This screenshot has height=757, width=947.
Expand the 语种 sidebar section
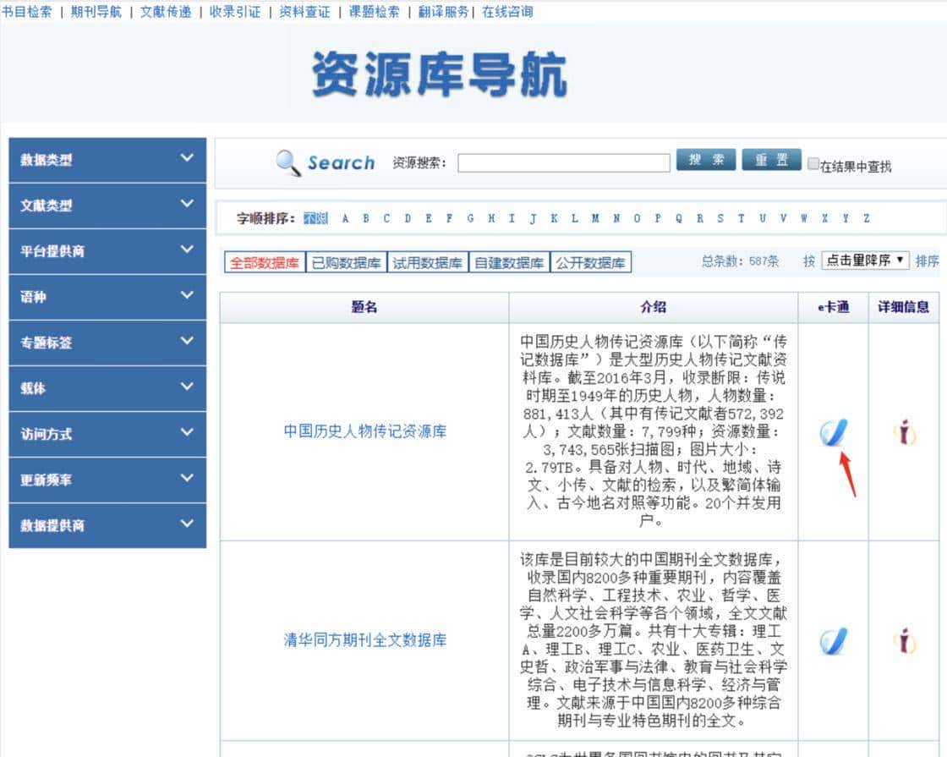coord(107,297)
